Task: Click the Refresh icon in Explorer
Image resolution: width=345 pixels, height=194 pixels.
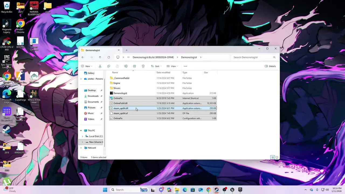Action: tap(109, 57)
